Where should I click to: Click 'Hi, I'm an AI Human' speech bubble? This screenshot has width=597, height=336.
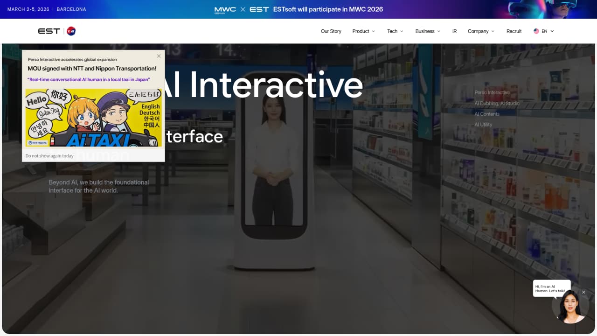point(552,288)
